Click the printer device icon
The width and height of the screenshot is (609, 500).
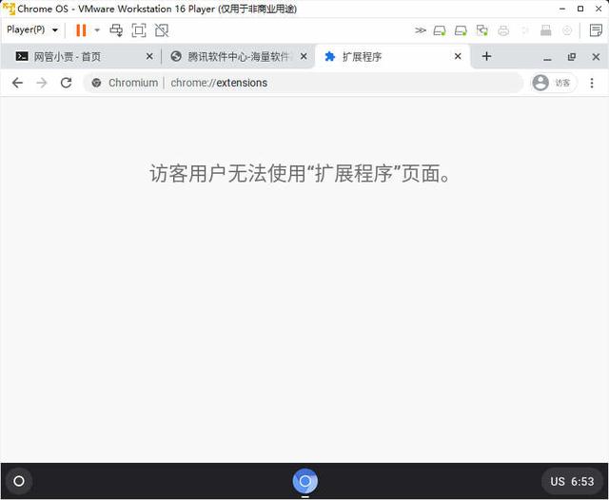pos(503,30)
